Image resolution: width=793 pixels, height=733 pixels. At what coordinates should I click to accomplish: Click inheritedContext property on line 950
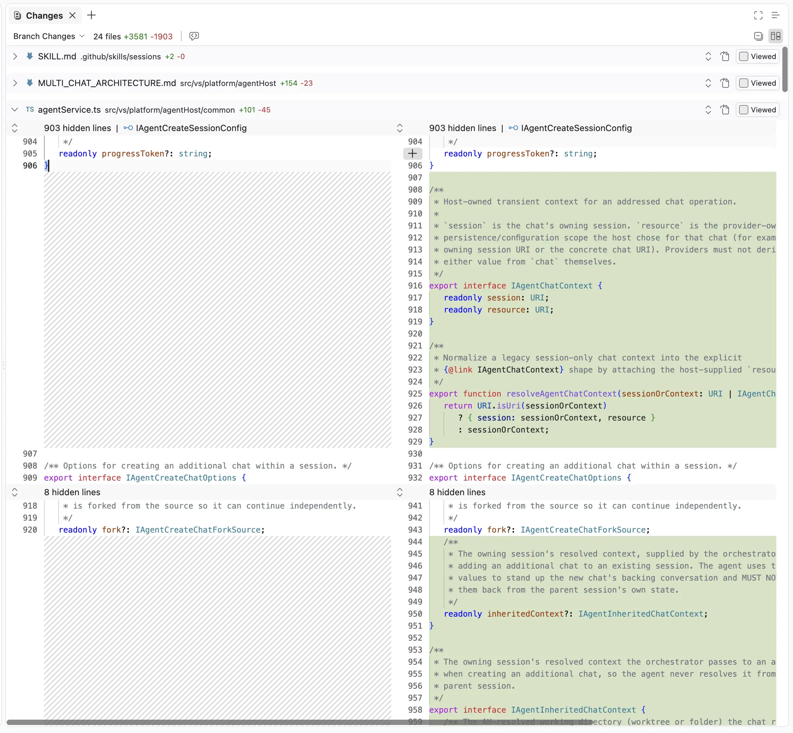click(525, 614)
